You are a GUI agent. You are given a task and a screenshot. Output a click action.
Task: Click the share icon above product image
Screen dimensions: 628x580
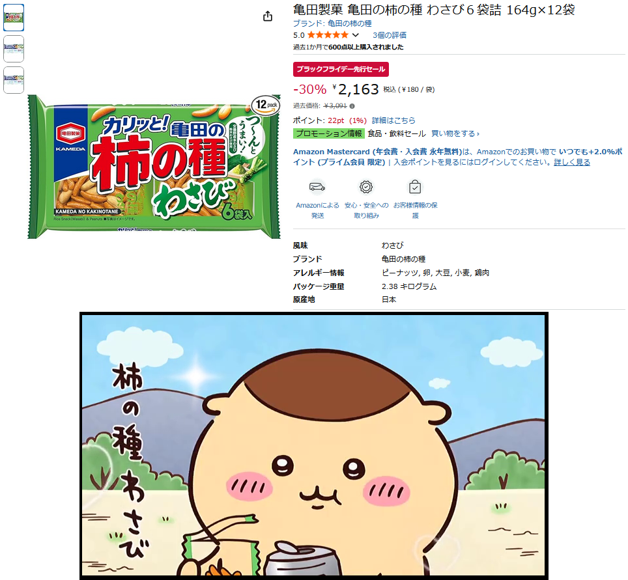click(x=268, y=16)
